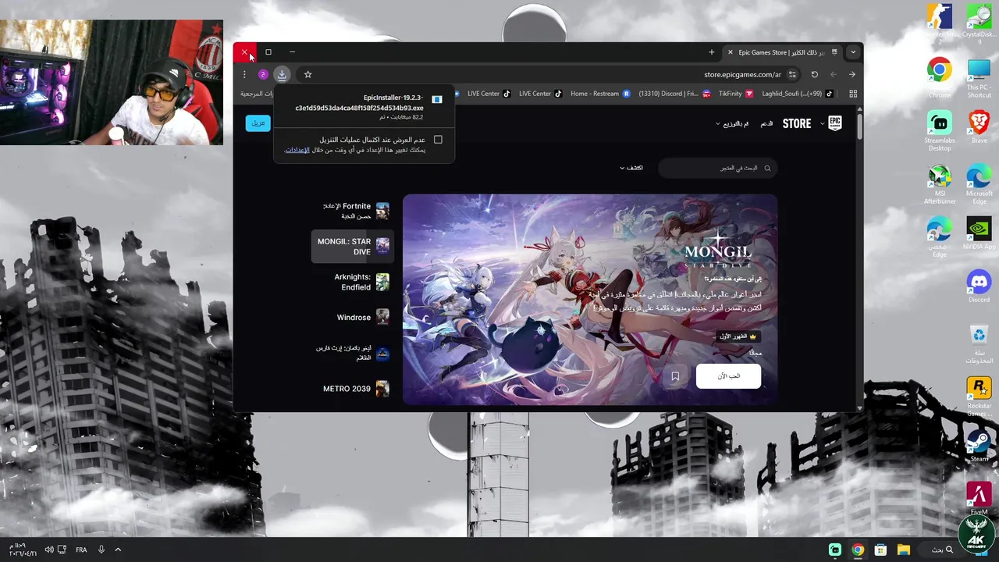Switch the FRA input language indicator
999x562 pixels.
click(81, 550)
